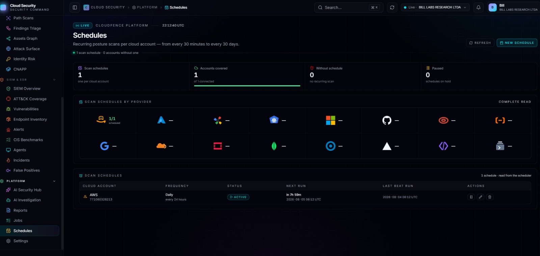
Task: Click the Active status badge
Action: pos(238,197)
